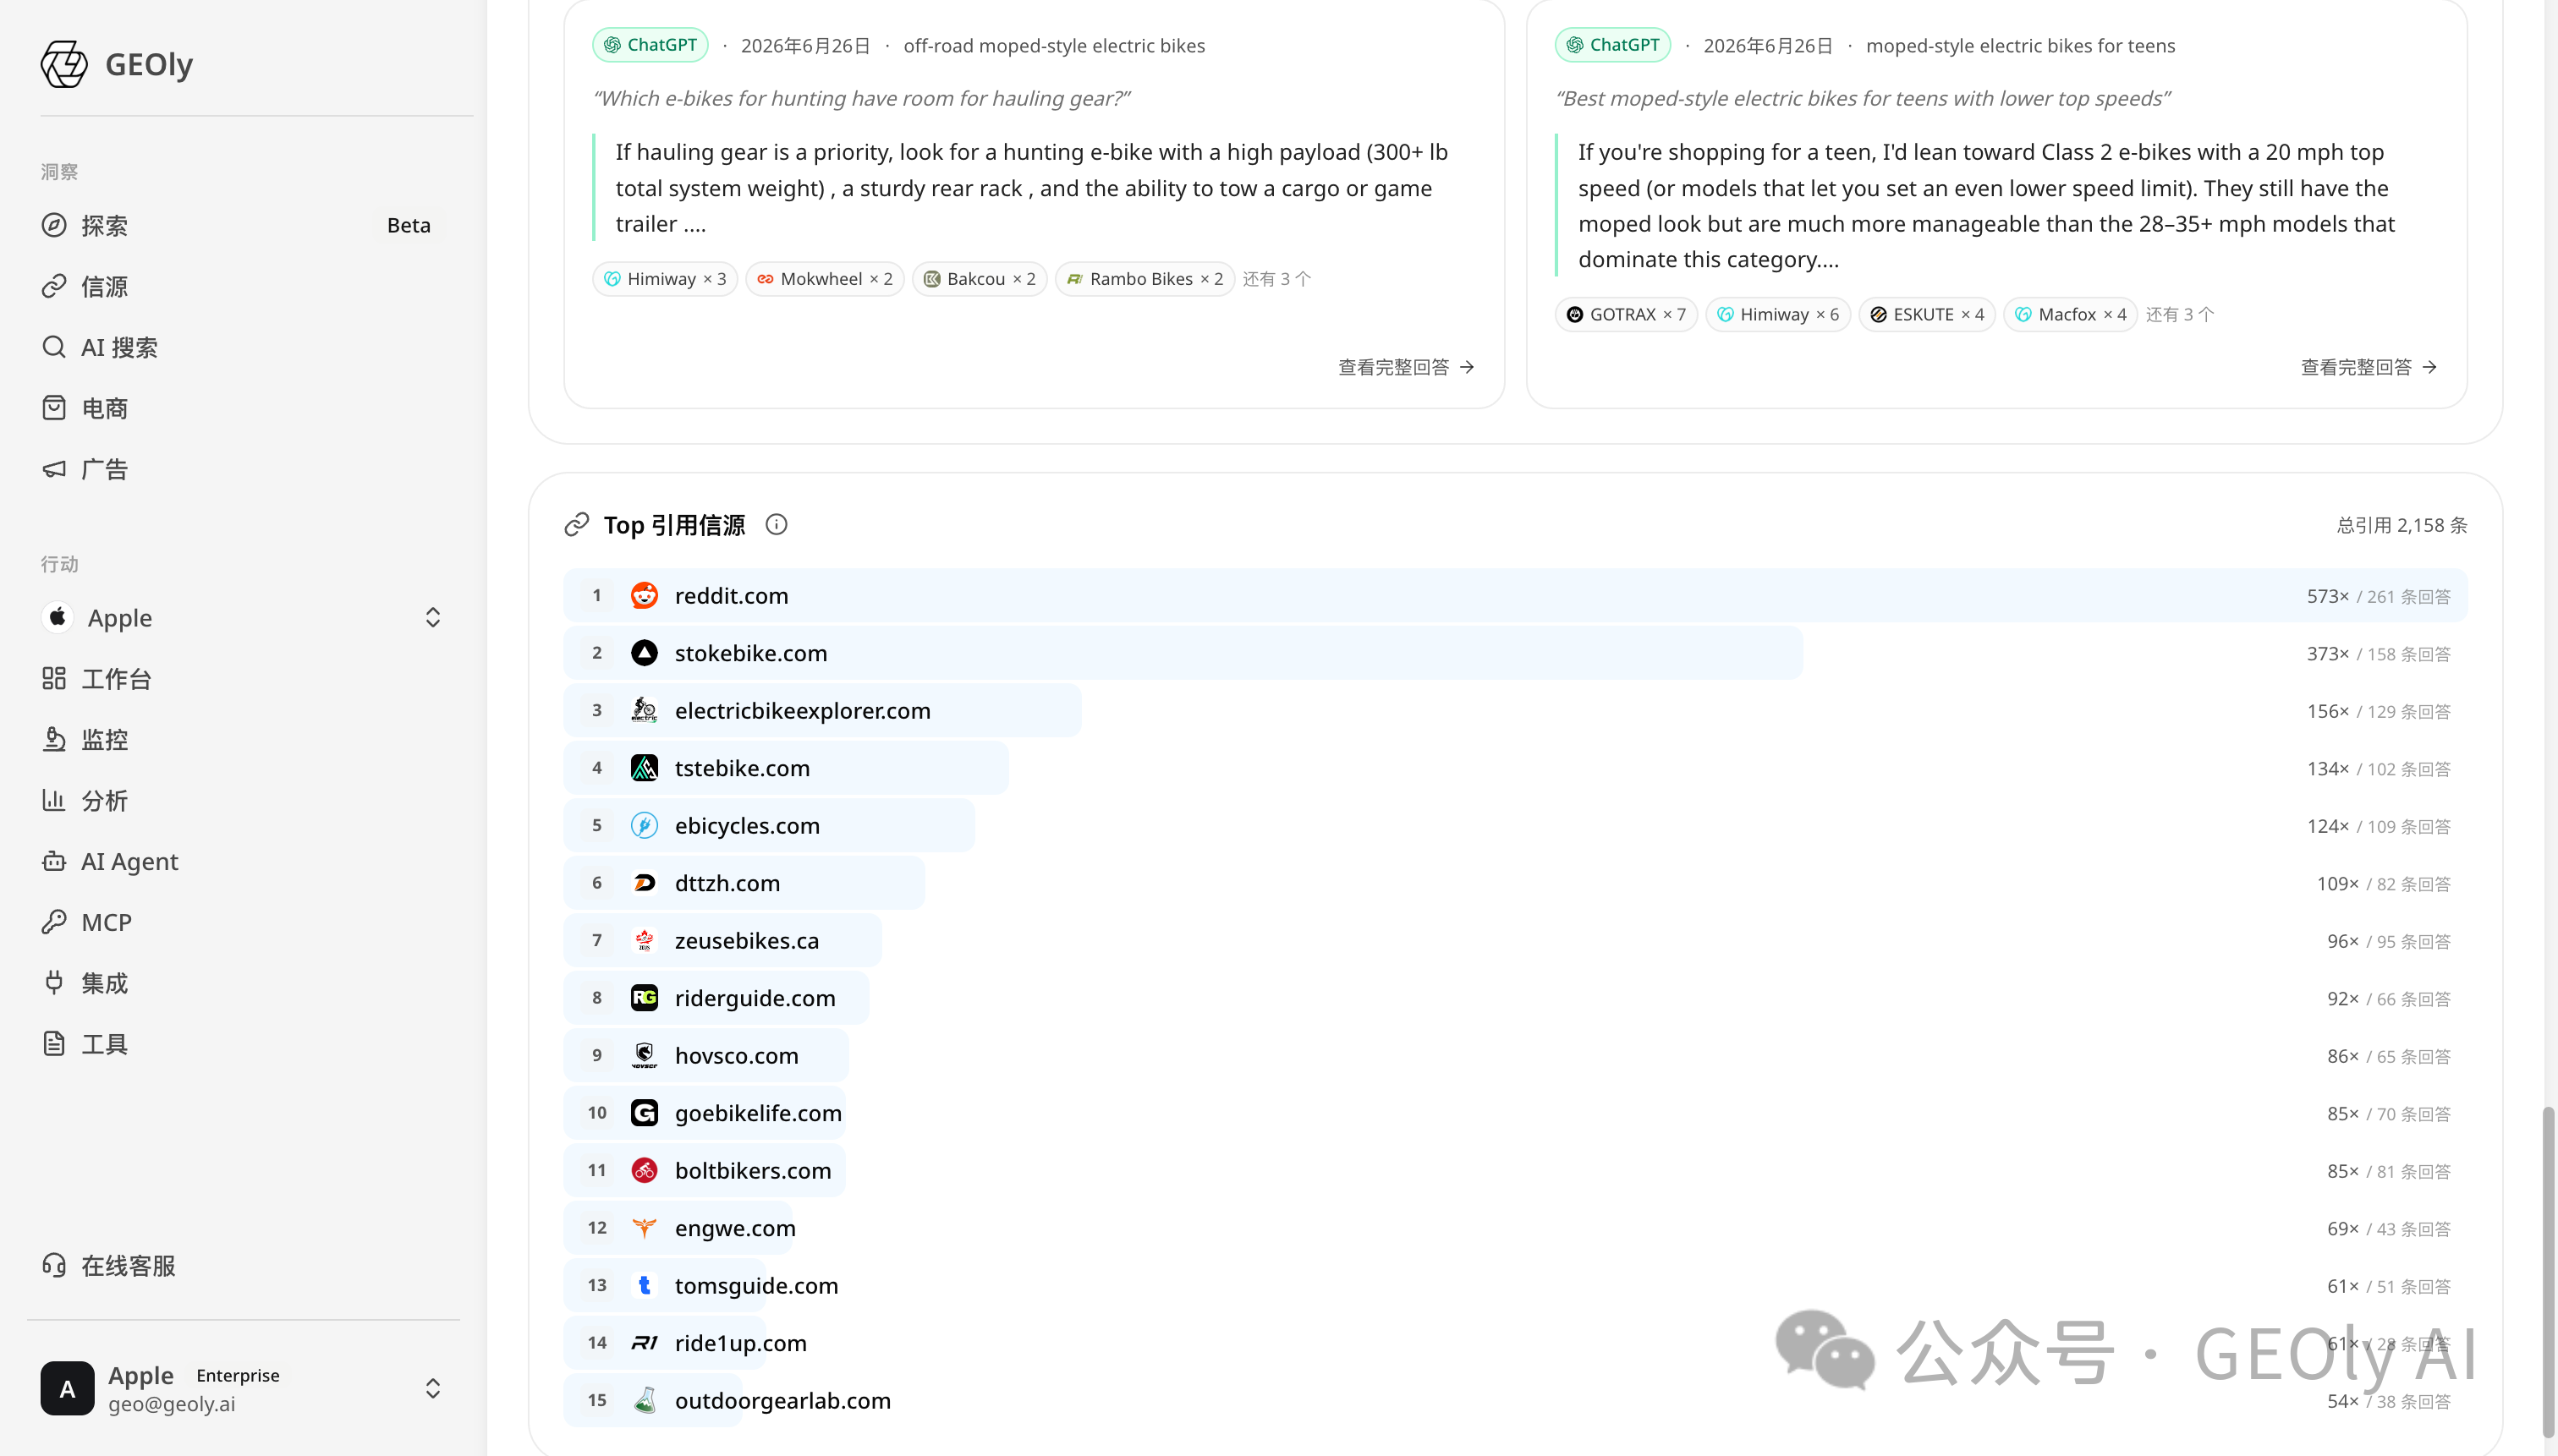Open the AI 搜索 magnifier icon

pyautogui.click(x=54, y=347)
